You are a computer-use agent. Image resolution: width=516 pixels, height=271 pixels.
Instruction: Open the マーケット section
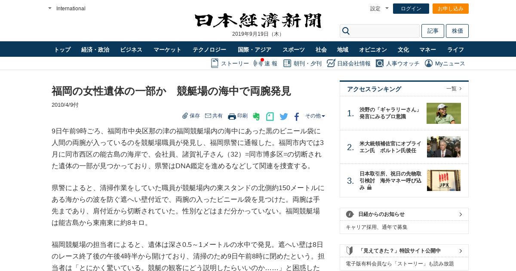pyautogui.click(x=167, y=49)
